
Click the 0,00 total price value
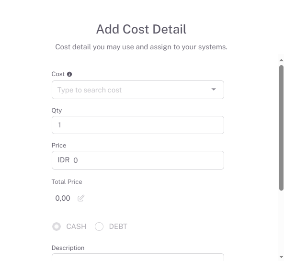(x=63, y=198)
